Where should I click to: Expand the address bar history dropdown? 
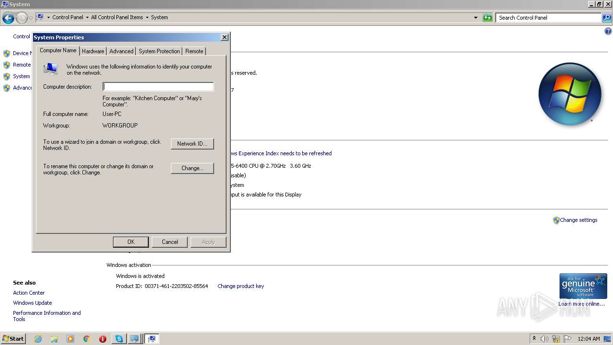[x=476, y=18]
